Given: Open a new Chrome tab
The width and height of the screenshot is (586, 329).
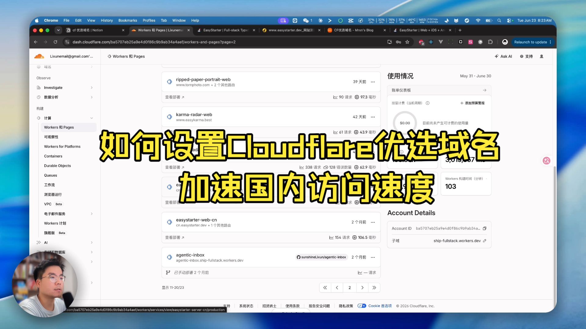Looking at the screenshot, I should click(460, 30).
